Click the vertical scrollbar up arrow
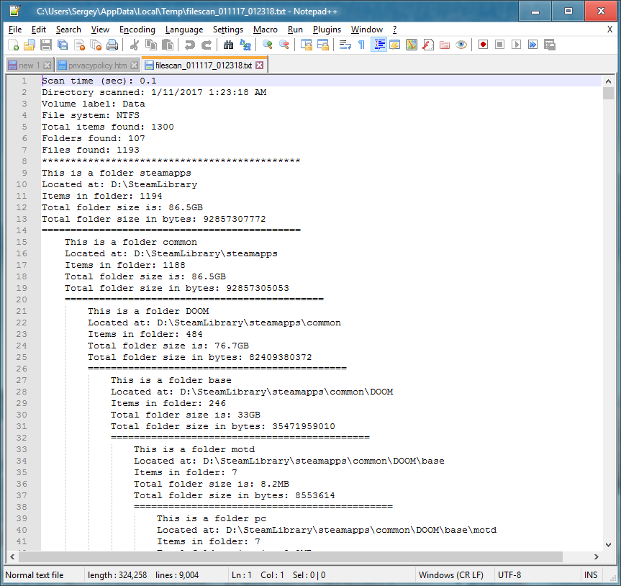This screenshot has height=586, width=621. point(608,81)
